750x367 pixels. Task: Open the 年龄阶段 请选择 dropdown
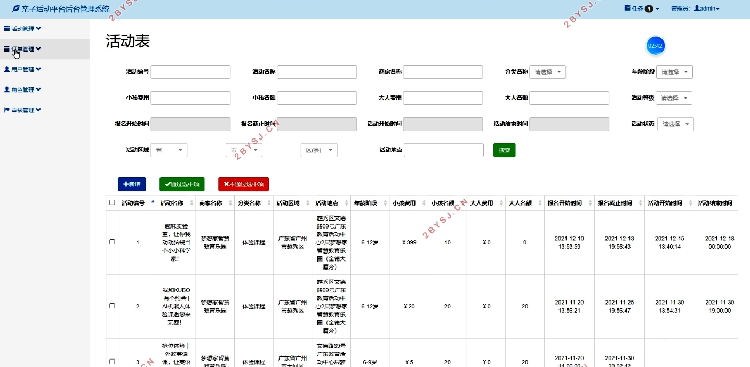coord(674,72)
